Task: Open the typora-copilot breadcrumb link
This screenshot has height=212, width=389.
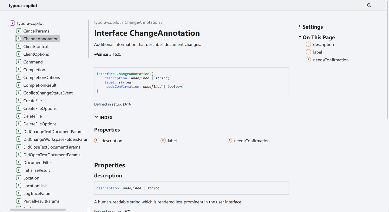Action: tap(108, 22)
